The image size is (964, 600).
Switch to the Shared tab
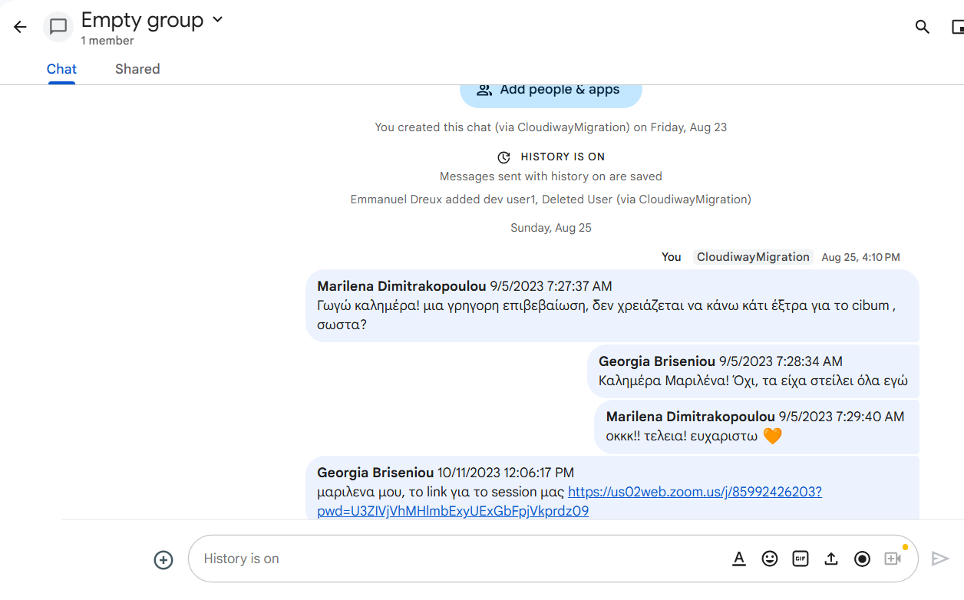click(x=137, y=69)
